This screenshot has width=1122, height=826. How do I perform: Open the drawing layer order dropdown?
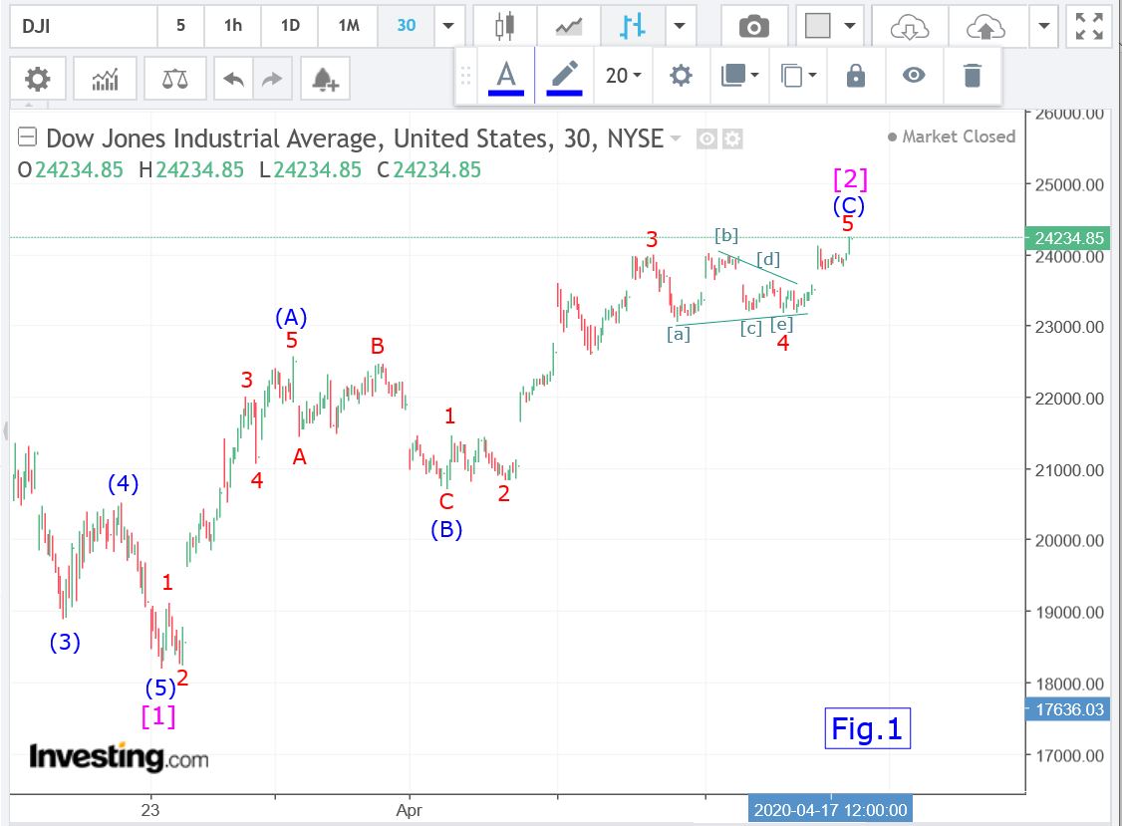(739, 75)
